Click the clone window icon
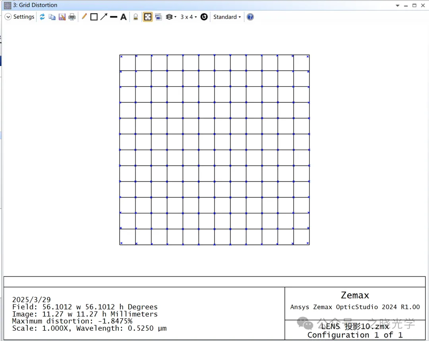429x341 pixels. click(158, 17)
